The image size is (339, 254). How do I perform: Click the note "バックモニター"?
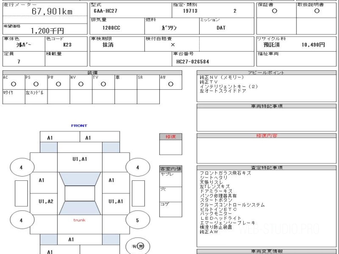pos(216,214)
